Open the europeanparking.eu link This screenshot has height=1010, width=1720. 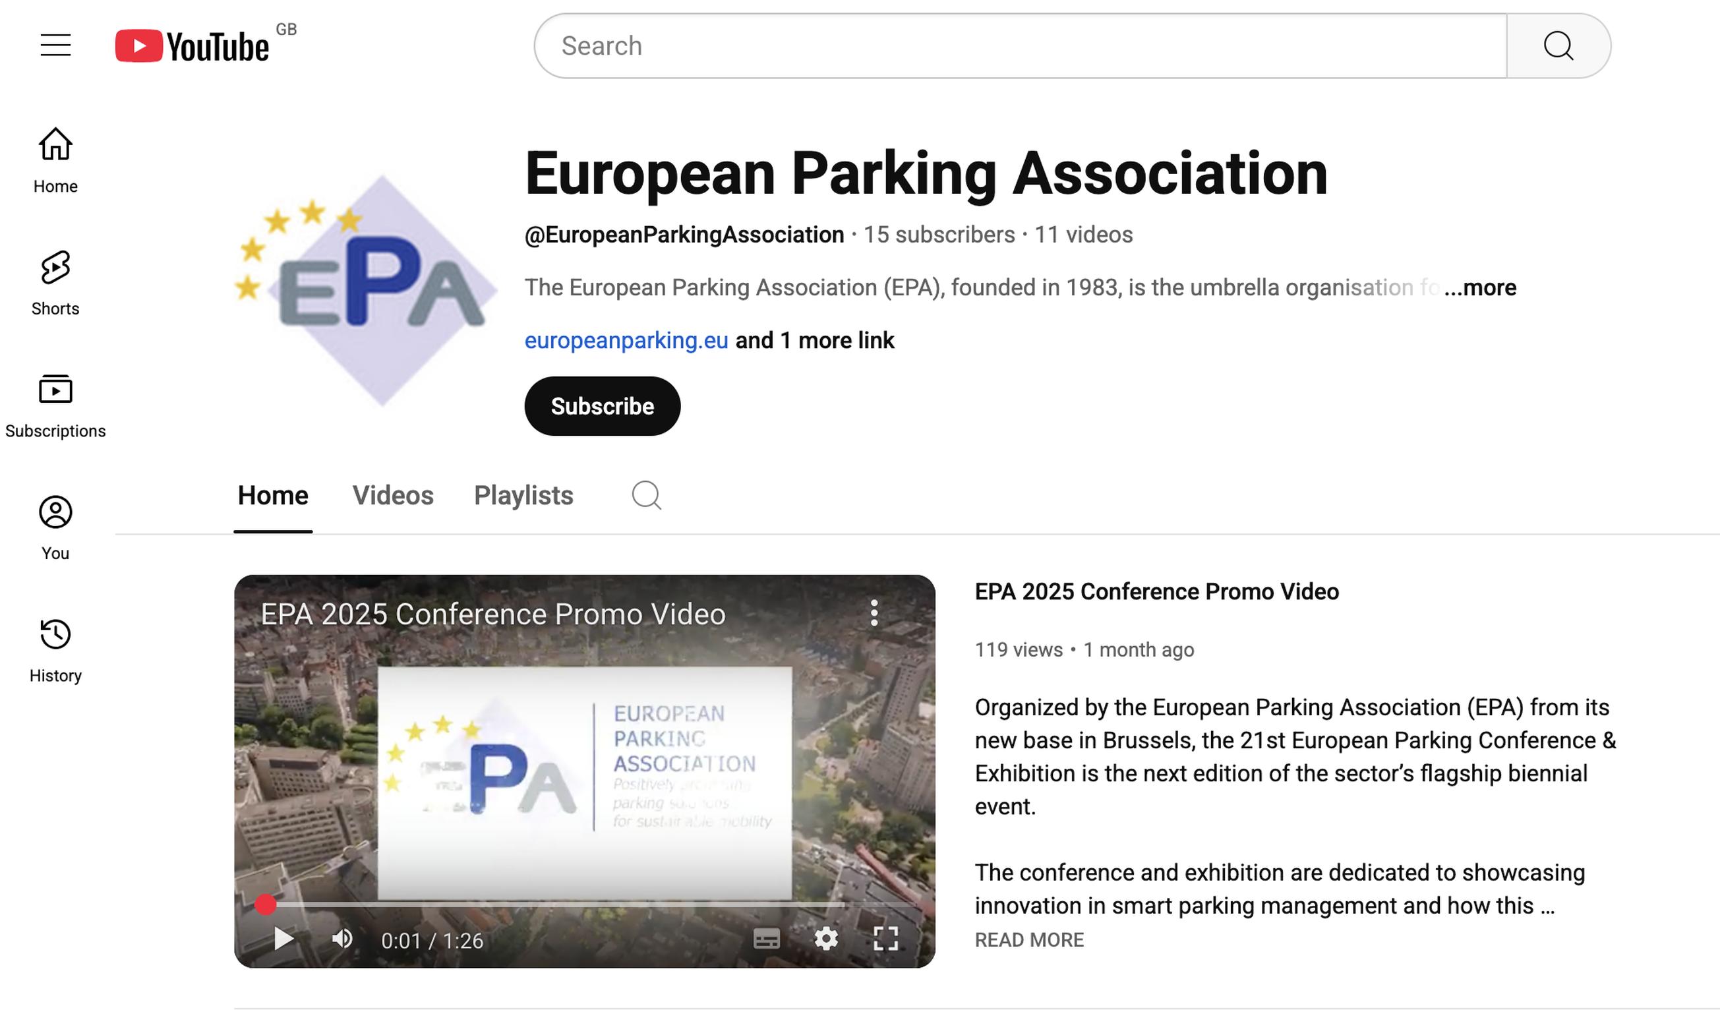[626, 340]
